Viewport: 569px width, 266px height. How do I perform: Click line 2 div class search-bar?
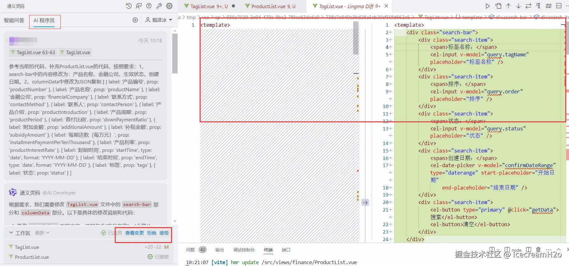coord(442,32)
